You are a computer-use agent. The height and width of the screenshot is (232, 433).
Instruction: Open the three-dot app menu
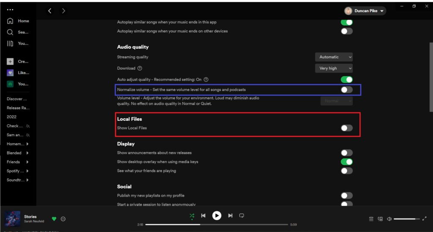[10, 10]
